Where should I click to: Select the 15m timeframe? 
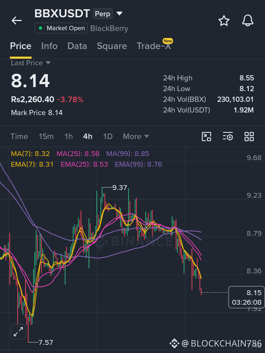click(x=46, y=136)
